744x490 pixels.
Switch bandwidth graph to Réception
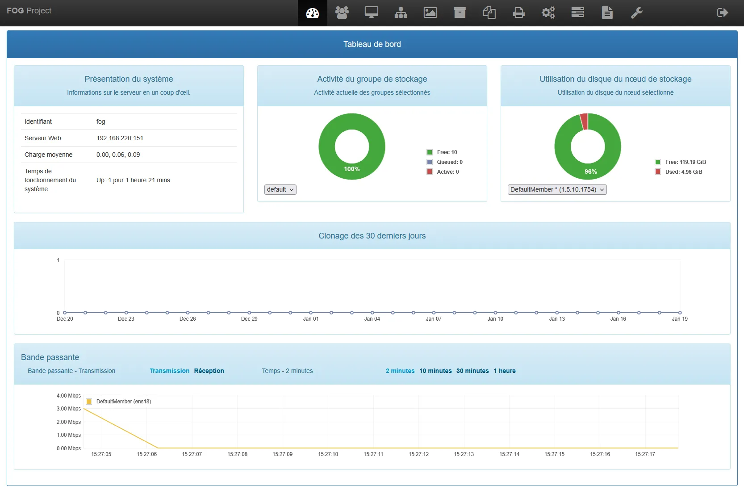pyautogui.click(x=209, y=371)
